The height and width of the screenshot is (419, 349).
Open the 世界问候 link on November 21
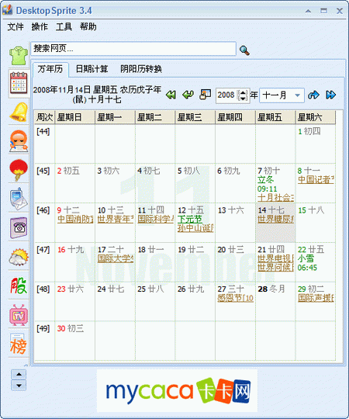(x=275, y=267)
